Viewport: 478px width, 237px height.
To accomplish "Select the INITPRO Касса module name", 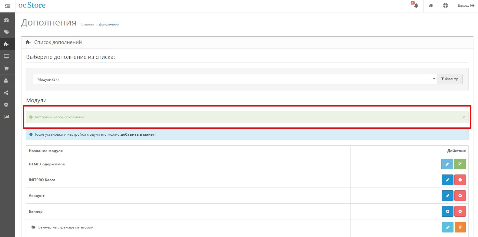I will (42, 180).
